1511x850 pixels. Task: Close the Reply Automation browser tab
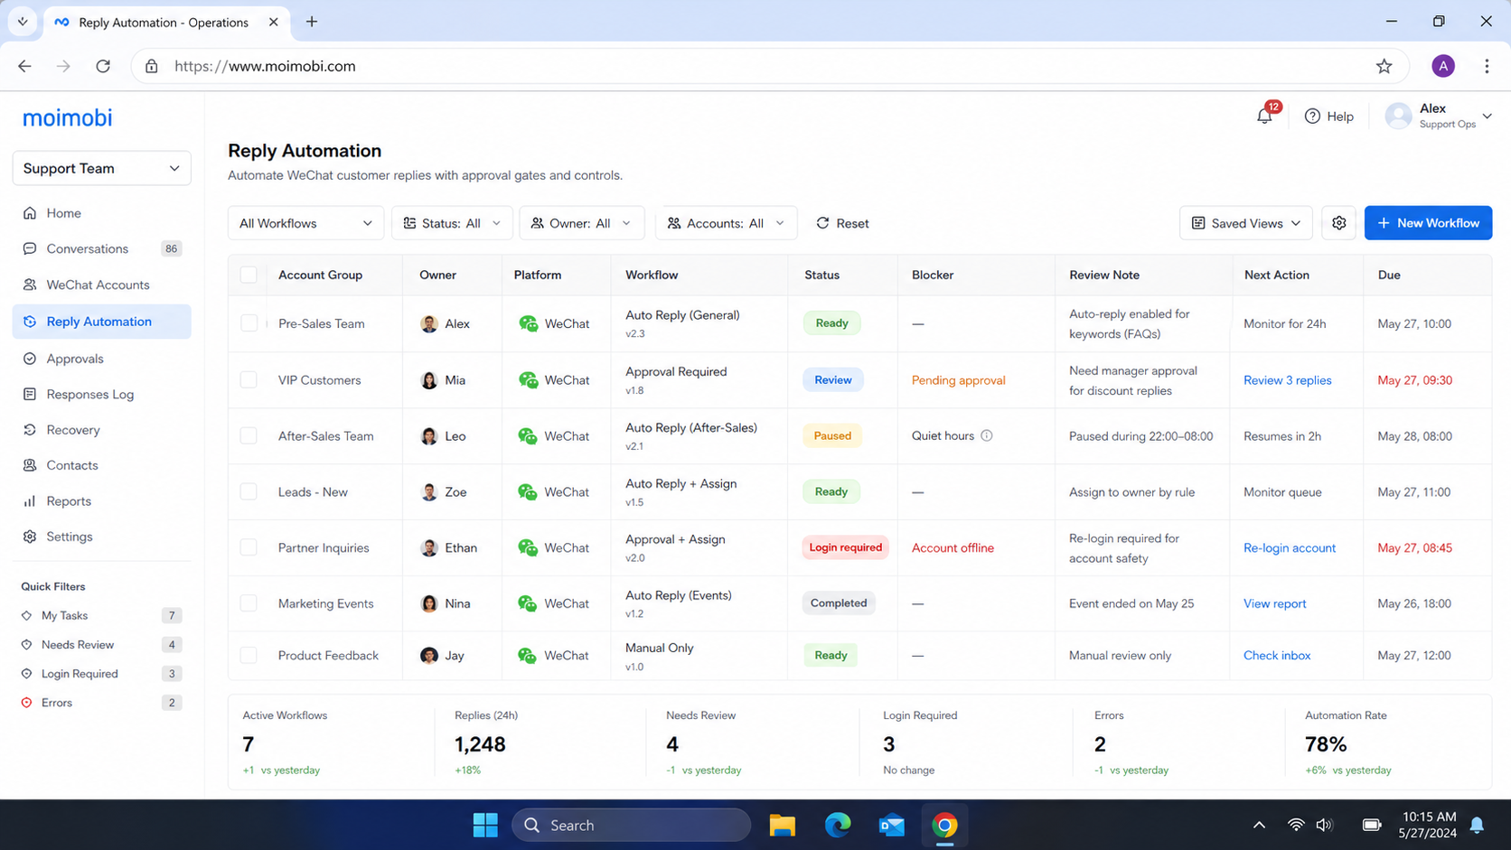(x=273, y=22)
